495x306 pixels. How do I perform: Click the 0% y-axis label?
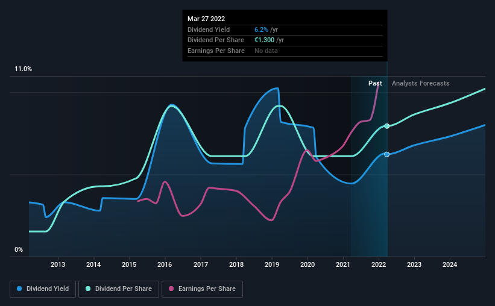[x=19, y=249]
